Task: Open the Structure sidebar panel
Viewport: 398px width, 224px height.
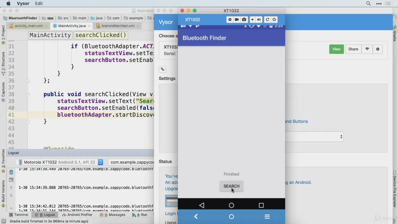Action: [x=3, y=64]
